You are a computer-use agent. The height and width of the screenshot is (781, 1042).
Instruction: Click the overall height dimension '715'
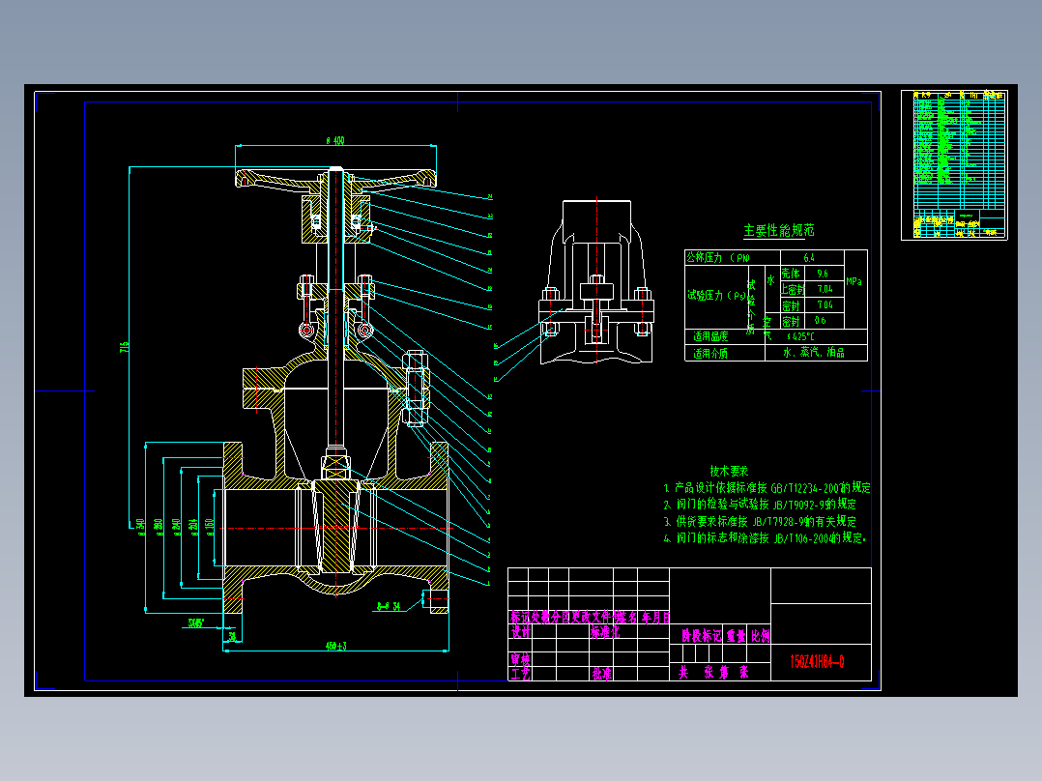pos(125,347)
